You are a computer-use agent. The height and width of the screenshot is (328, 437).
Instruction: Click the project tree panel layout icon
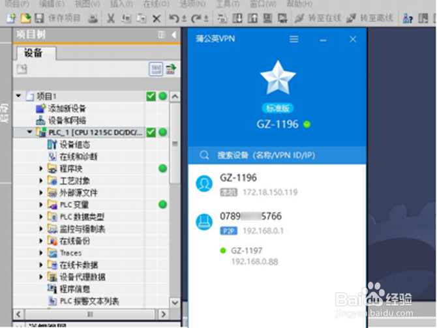(x=161, y=35)
